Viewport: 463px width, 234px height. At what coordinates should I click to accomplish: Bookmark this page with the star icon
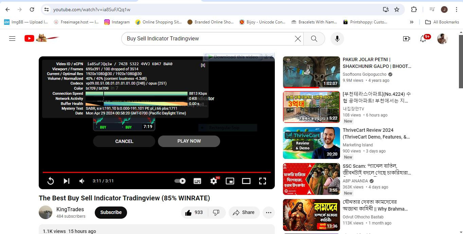pyautogui.click(x=397, y=10)
